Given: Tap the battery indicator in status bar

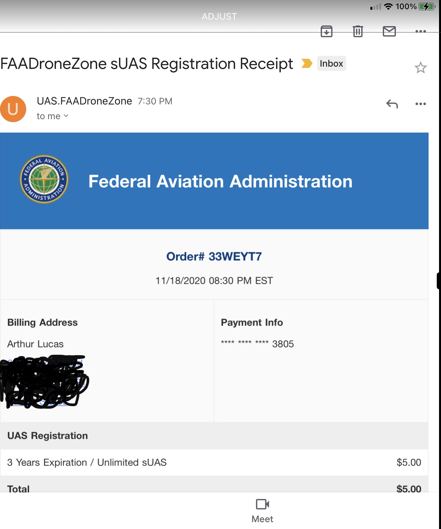Looking at the screenshot, I should click(x=427, y=7).
